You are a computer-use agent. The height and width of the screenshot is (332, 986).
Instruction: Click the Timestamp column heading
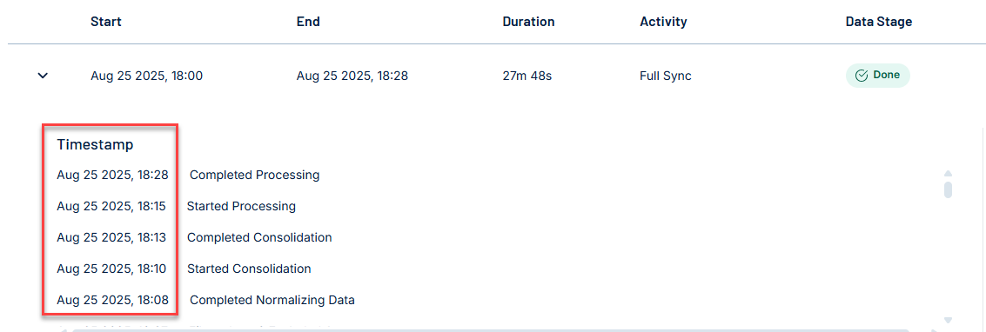tap(95, 145)
